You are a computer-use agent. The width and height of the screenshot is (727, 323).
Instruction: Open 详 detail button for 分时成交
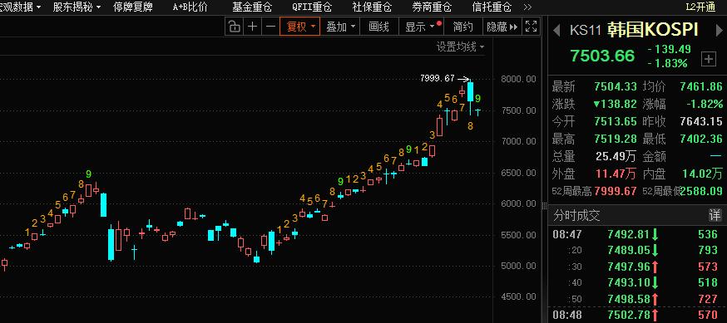(x=715, y=215)
